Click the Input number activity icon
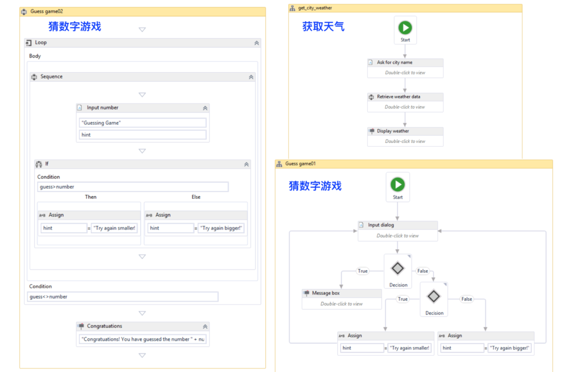574x372 pixels. point(80,108)
